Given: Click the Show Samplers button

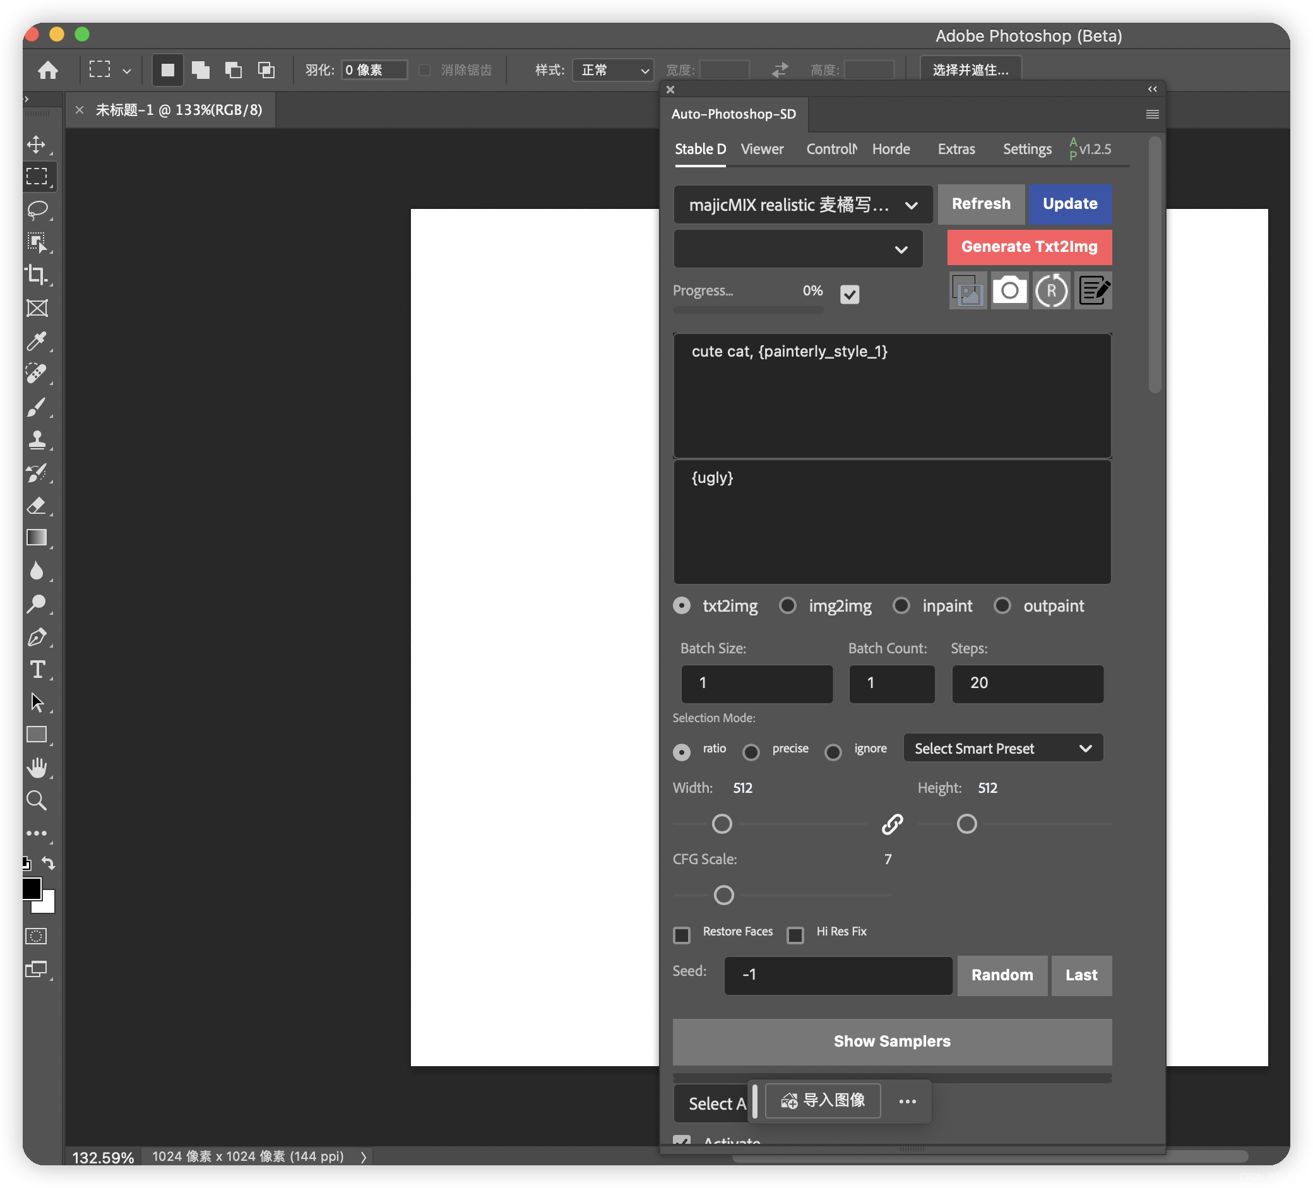Looking at the screenshot, I should pyautogui.click(x=891, y=1041).
